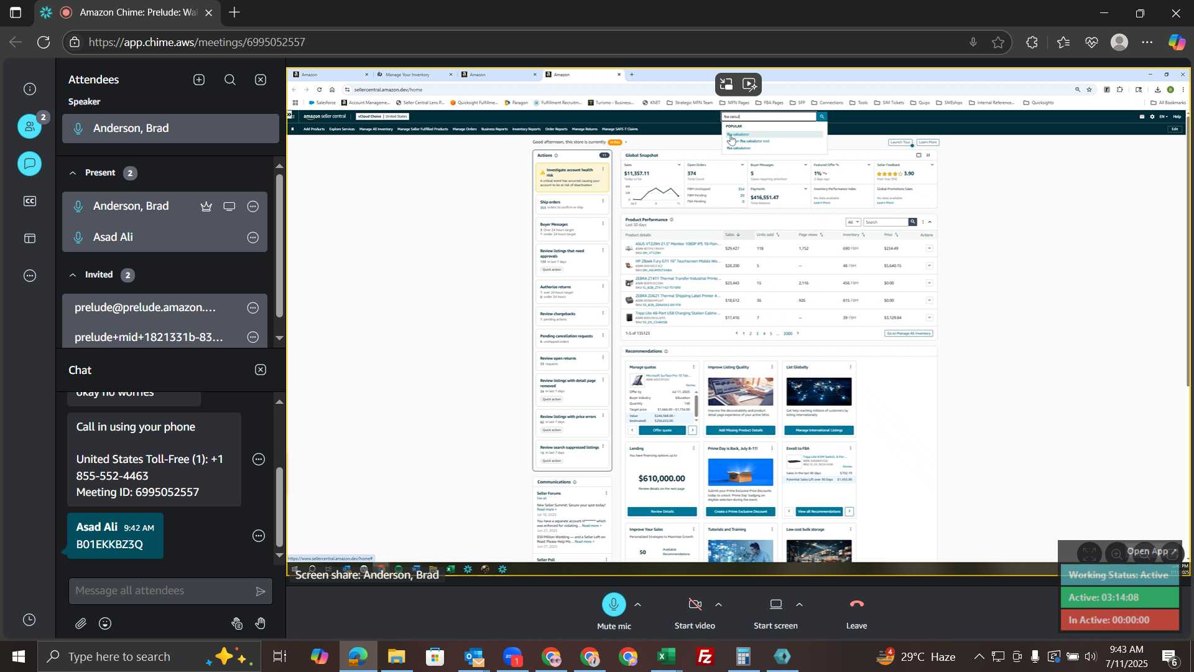Click Asad Ali's B01EKKBZ3Q message
Image resolution: width=1194 pixels, height=672 pixels.
coord(115,536)
